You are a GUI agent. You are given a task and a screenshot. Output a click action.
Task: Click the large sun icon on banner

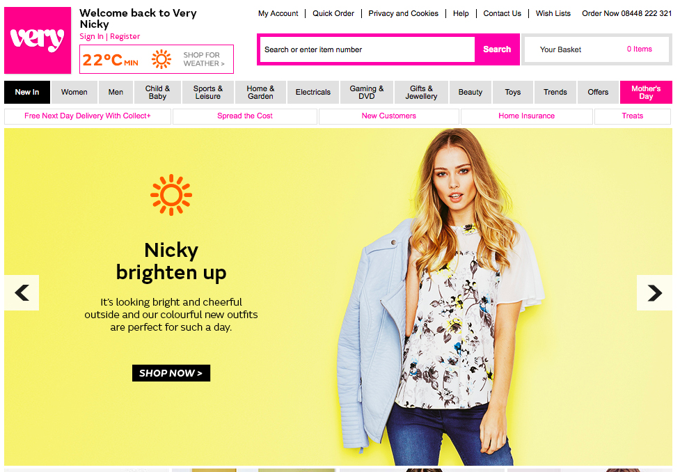[x=171, y=195]
